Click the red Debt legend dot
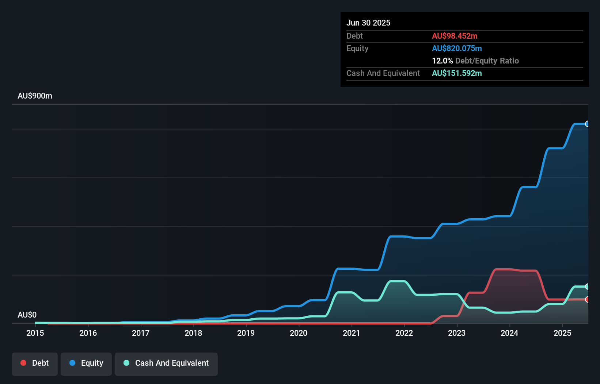The image size is (600, 384). [x=23, y=363]
